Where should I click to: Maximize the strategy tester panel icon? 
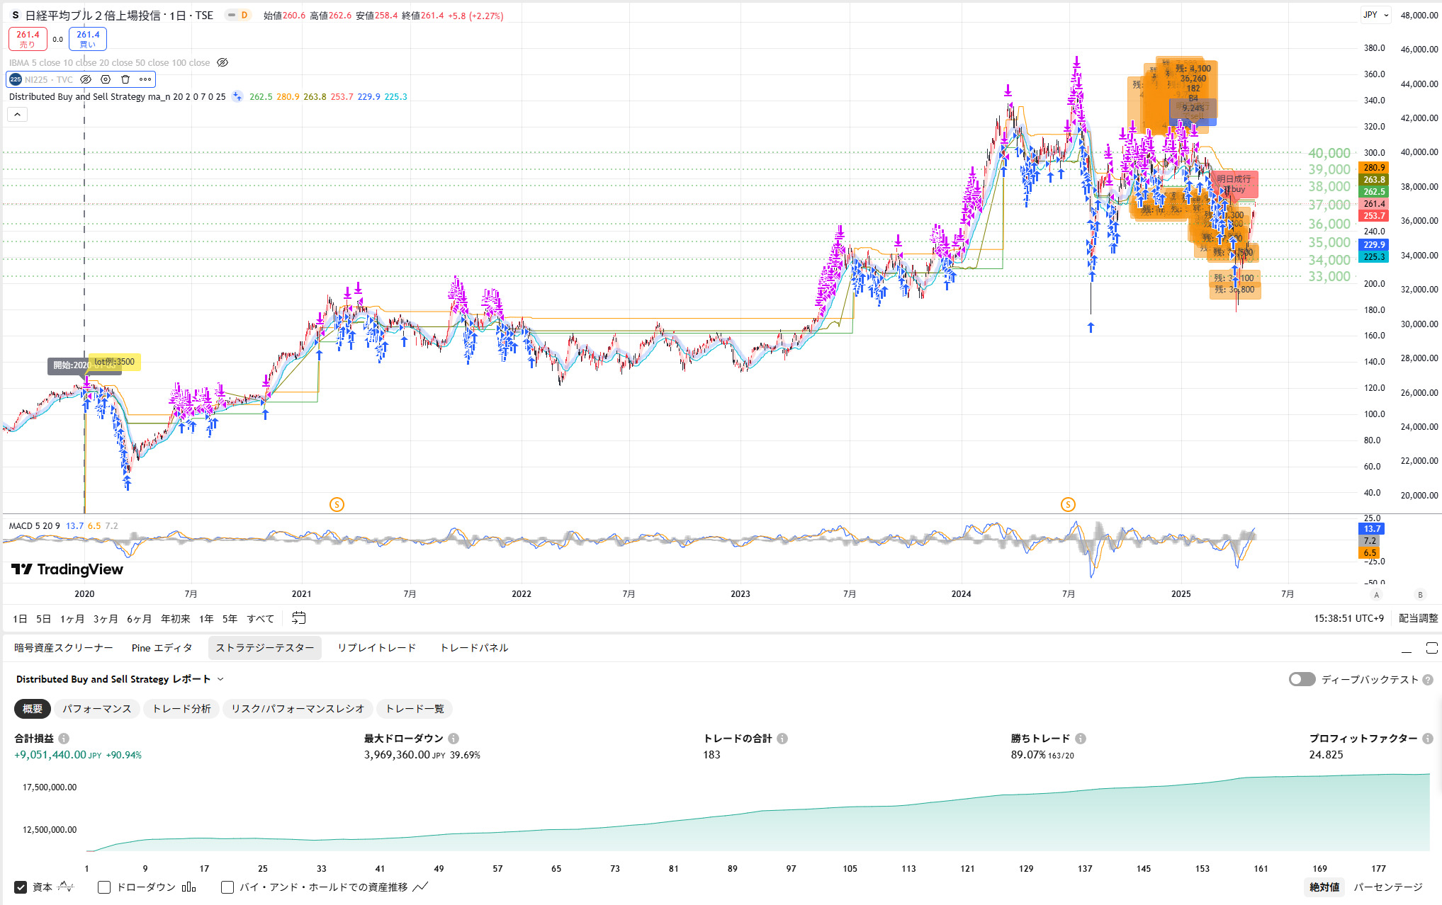pos(1431,648)
